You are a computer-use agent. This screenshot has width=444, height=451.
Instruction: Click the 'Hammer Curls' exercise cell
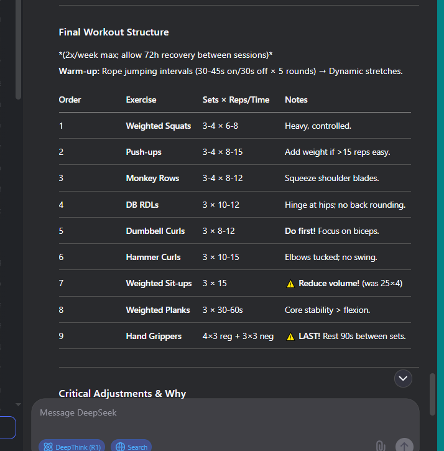pos(153,257)
